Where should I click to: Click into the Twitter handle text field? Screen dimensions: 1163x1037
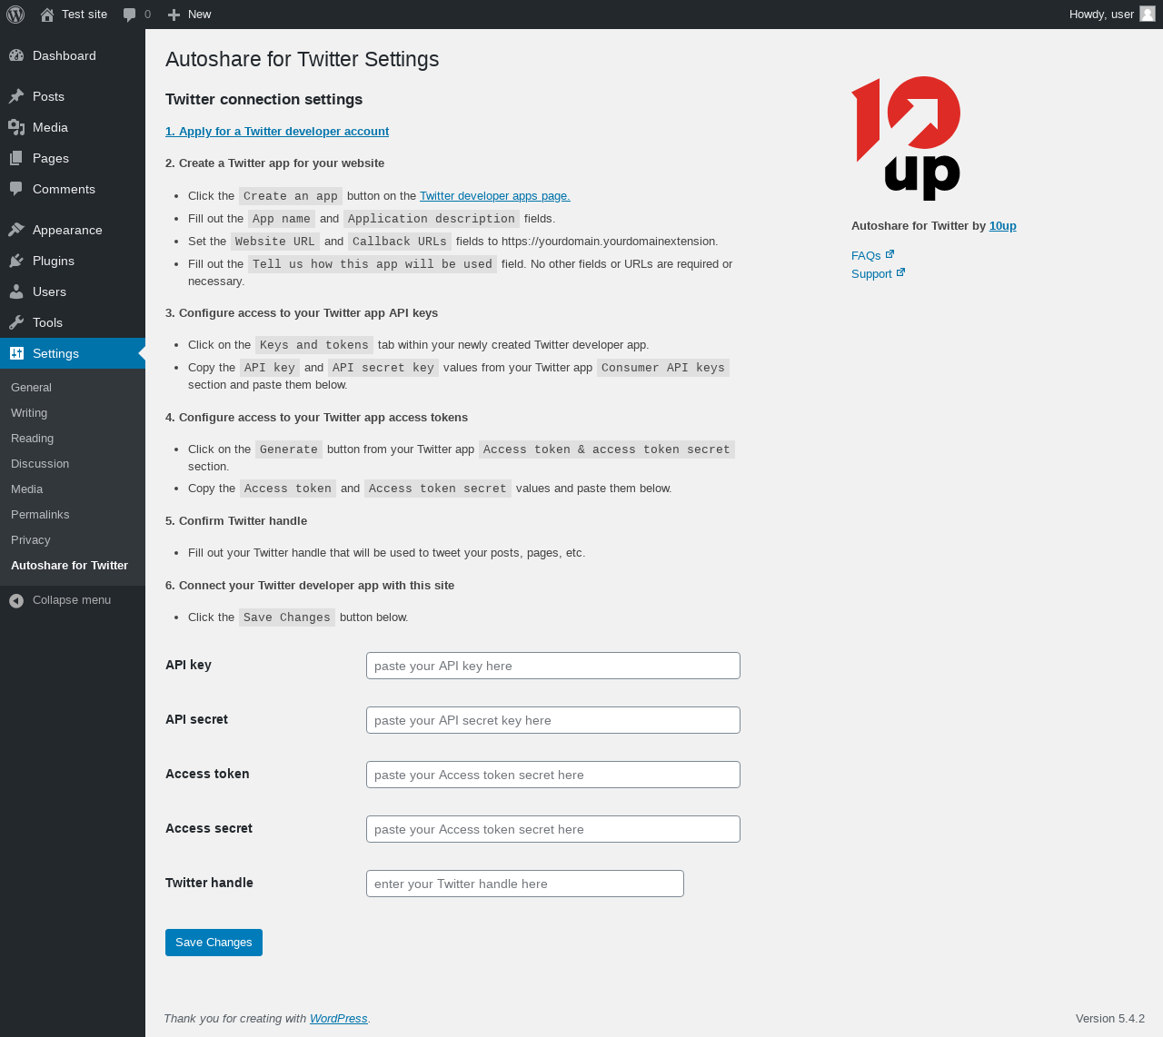click(x=525, y=884)
